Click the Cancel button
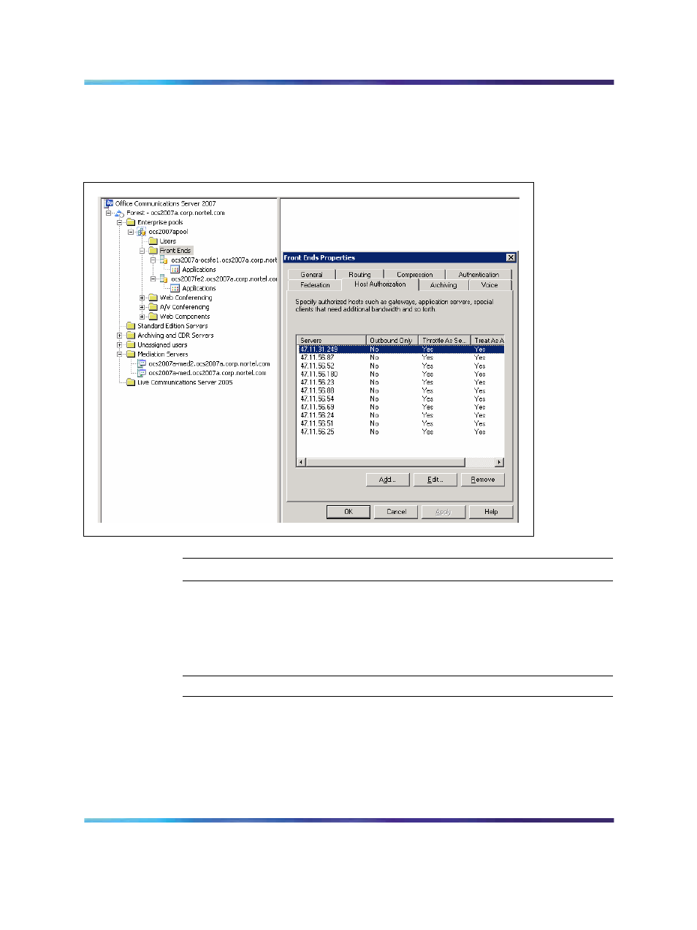The height and width of the screenshot is (930, 697). click(x=396, y=512)
